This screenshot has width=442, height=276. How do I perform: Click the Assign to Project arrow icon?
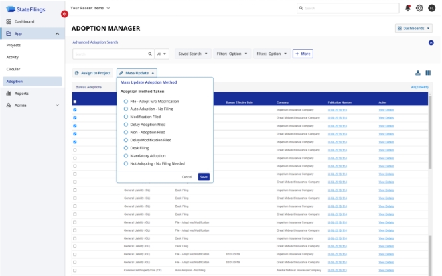point(77,73)
